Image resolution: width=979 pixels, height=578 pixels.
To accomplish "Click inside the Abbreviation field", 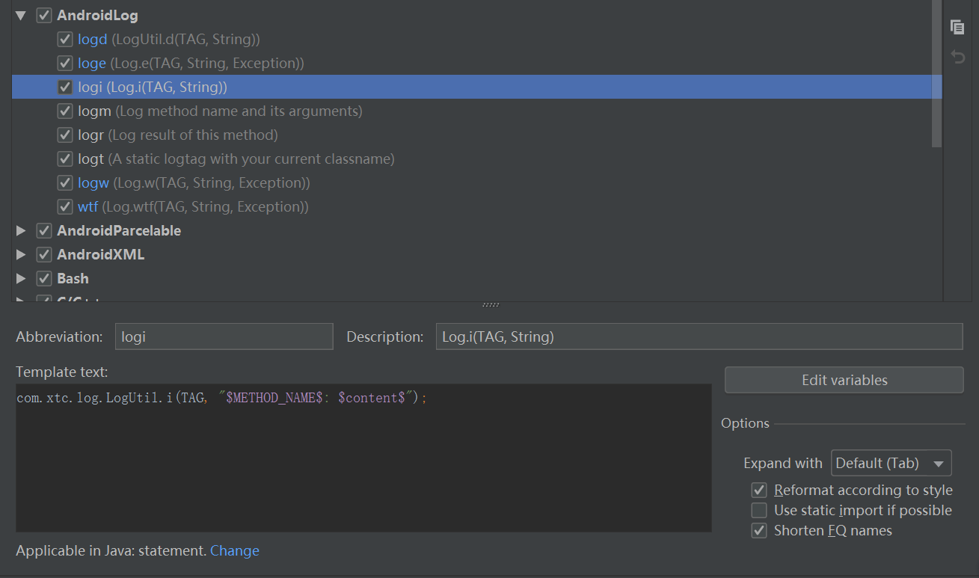I will pyautogui.click(x=223, y=336).
